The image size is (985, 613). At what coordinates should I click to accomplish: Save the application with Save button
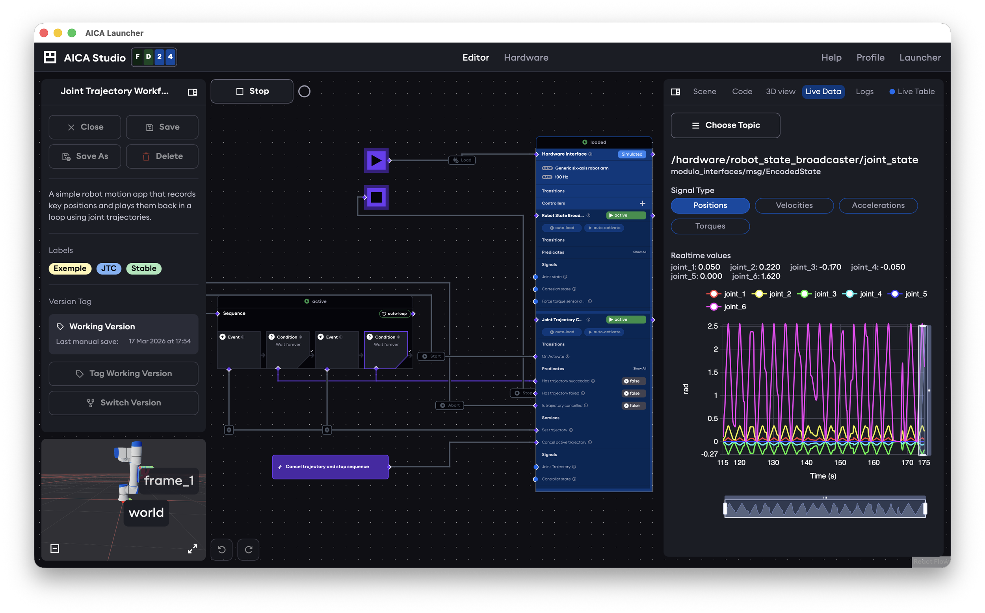pos(162,127)
